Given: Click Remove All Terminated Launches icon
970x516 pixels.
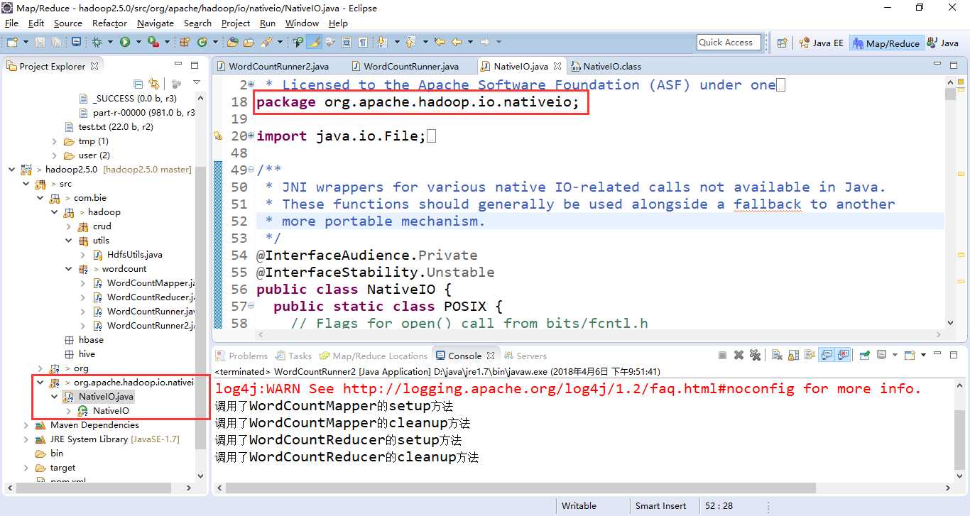Looking at the screenshot, I should click(x=755, y=355).
